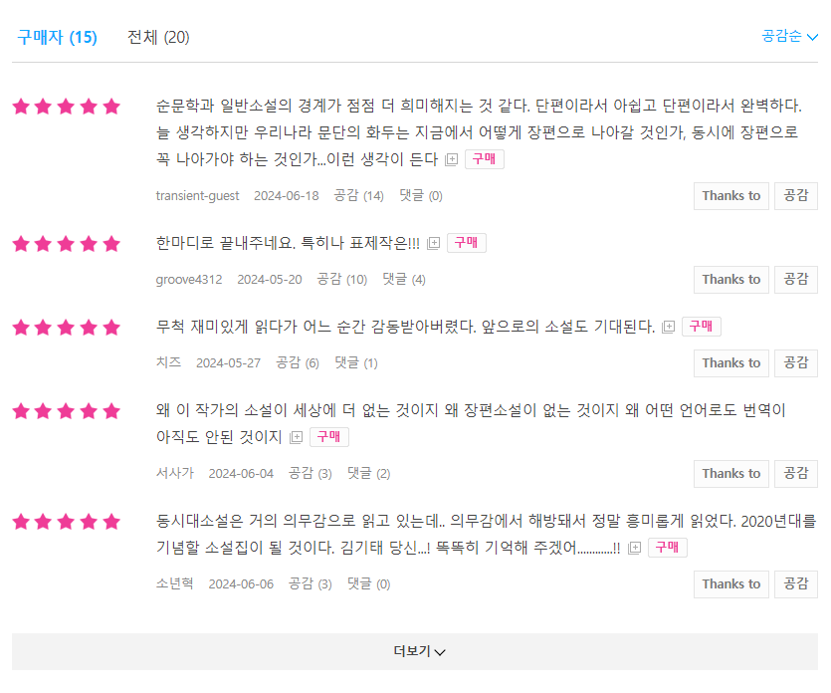This screenshot has height=693, width=831.
Task: Click 공감 button on 소년혁's review
Action: click(x=795, y=584)
